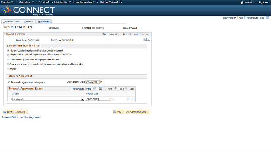Open the Help link

coord(241,18)
